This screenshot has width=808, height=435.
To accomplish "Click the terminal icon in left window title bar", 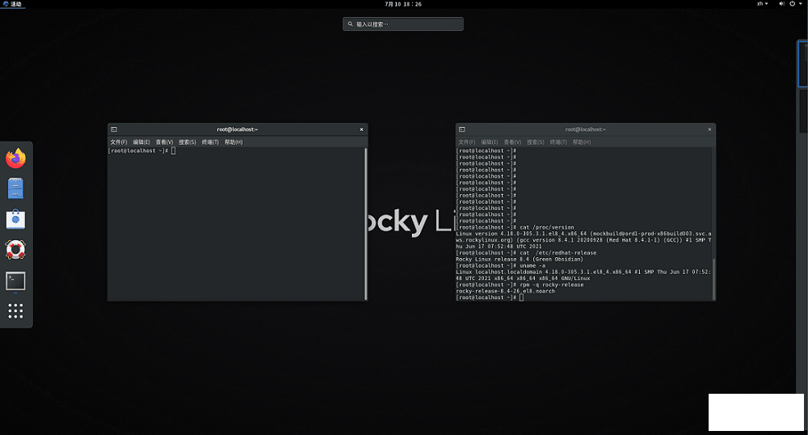I will click(x=114, y=129).
